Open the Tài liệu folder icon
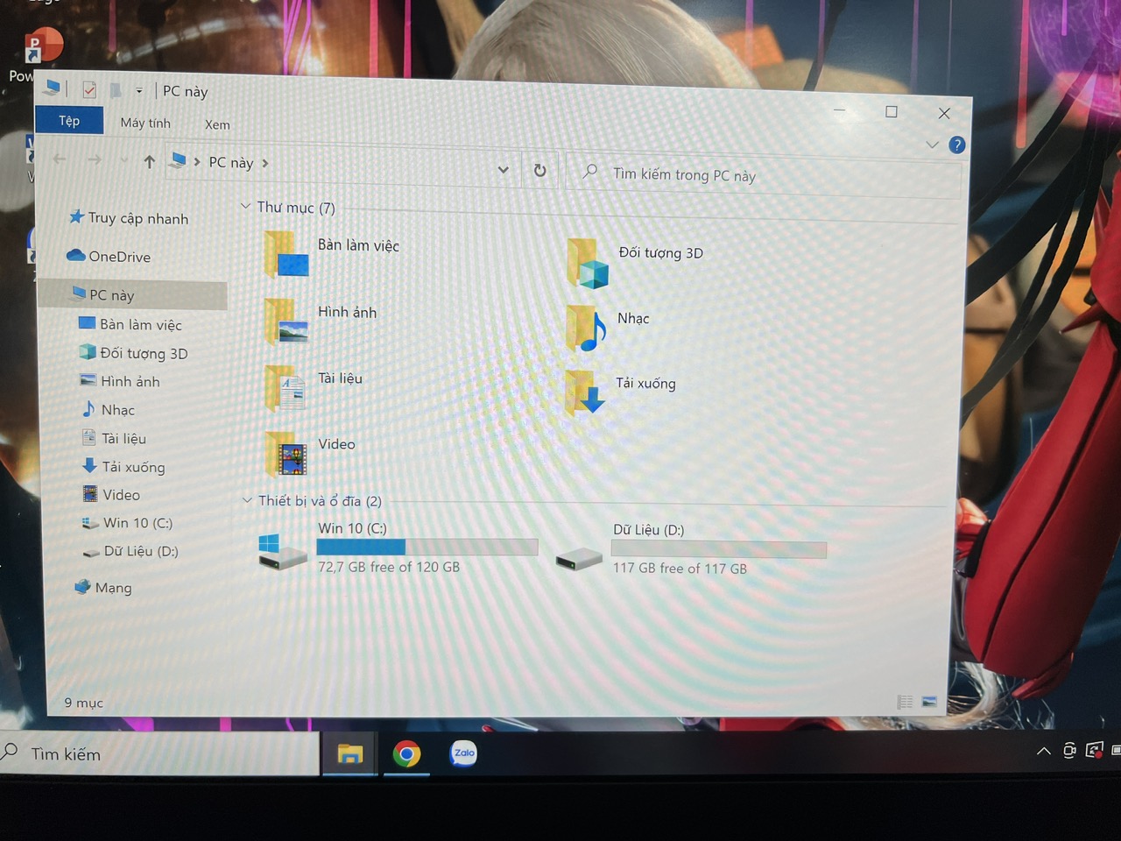The width and height of the screenshot is (1121, 841). (286, 388)
